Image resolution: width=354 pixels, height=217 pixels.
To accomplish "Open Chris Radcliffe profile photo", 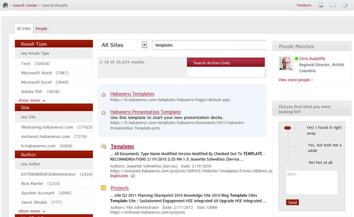I will [x=286, y=63].
